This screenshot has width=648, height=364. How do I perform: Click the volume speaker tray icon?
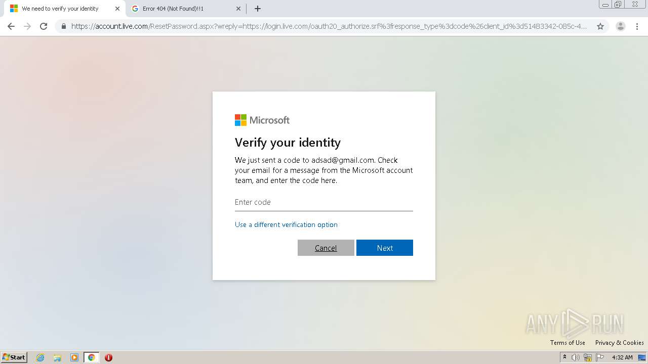[576, 357]
